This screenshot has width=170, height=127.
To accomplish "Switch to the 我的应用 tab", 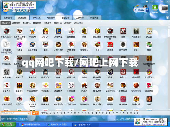I will point(7,18).
